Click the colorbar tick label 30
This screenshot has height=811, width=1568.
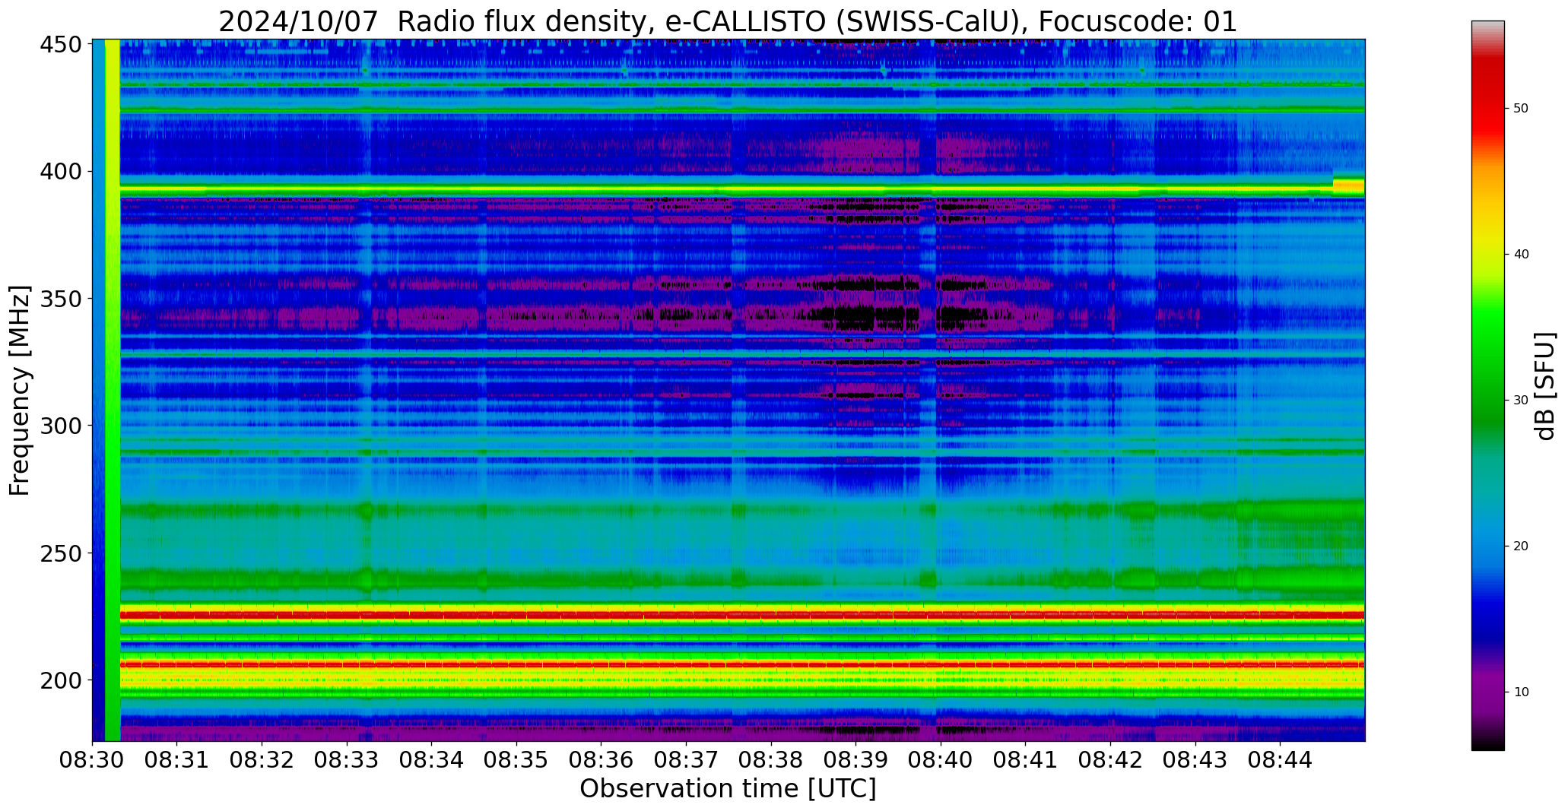point(1521,401)
